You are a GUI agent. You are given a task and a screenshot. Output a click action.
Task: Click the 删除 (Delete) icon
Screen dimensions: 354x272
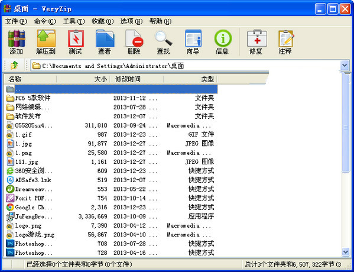134,42
